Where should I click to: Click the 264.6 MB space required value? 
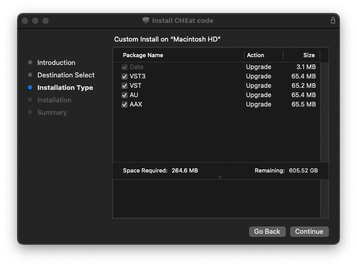click(x=185, y=170)
